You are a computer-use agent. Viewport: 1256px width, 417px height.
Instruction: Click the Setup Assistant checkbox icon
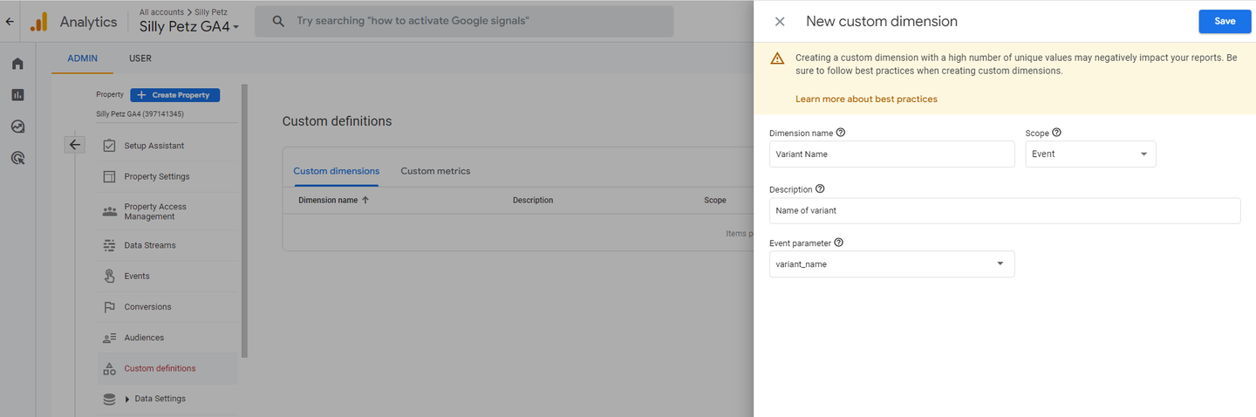click(x=109, y=146)
